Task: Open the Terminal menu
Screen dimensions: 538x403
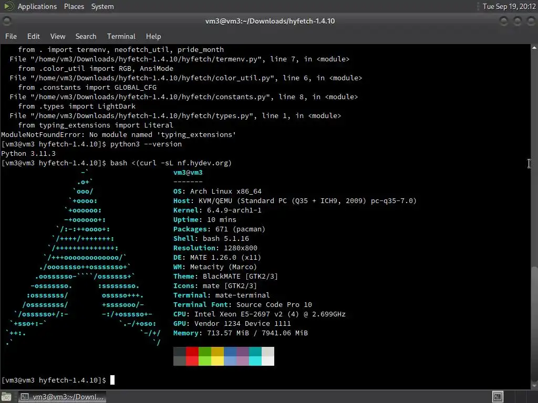Action: tap(121, 36)
